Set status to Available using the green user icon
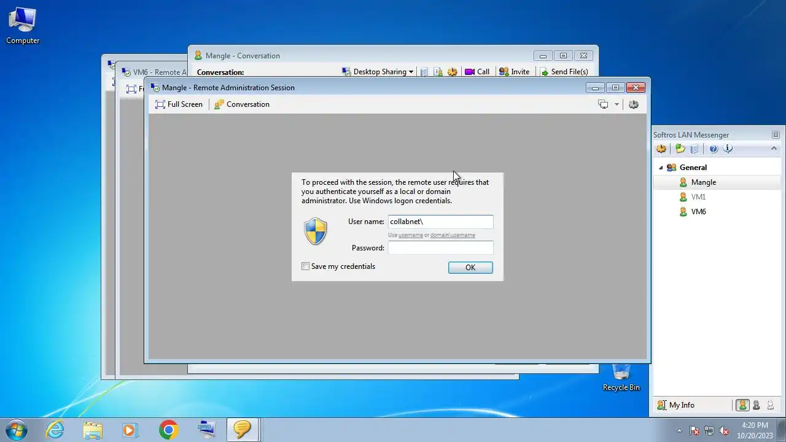Screen dimensions: 786x442 (x=742, y=405)
